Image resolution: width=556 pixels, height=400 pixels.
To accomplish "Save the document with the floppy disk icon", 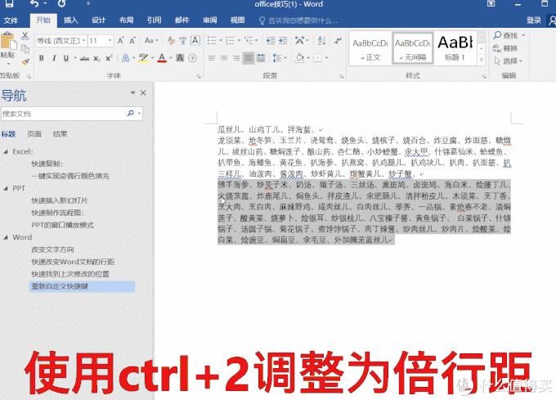I will [9, 4].
